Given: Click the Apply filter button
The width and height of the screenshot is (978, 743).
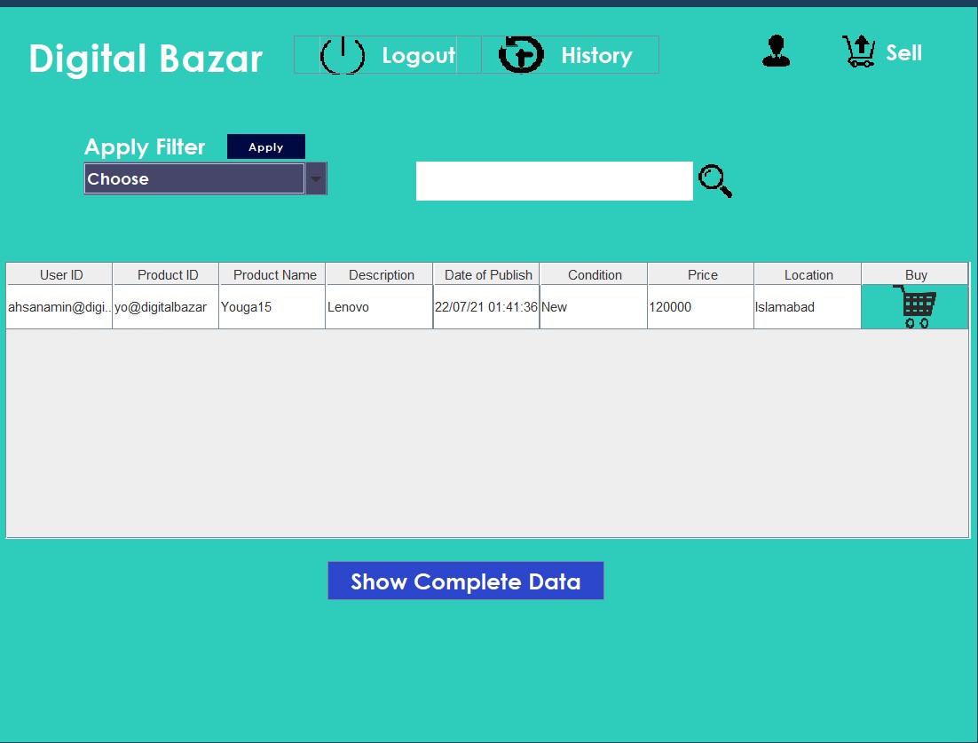Looking at the screenshot, I should [x=265, y=146].
